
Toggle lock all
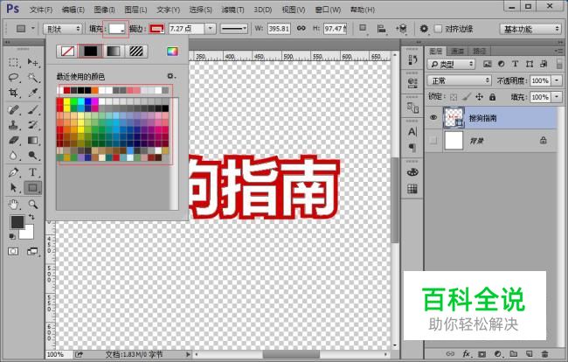click(492, 97)
